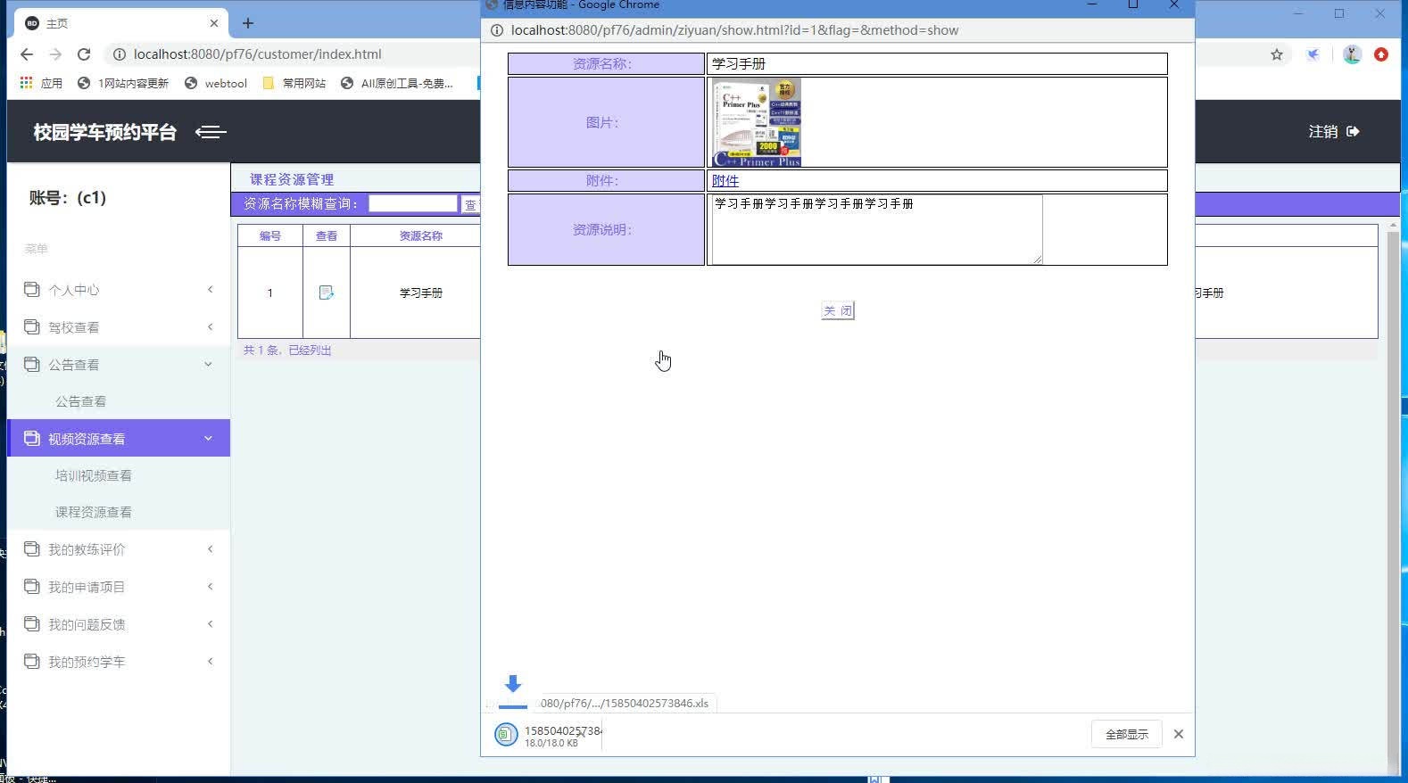Expand the 我的教练评价 menu chevron
Image resolution: width=1408 pixels, height=783 pixels.
(x=211, y=548)
